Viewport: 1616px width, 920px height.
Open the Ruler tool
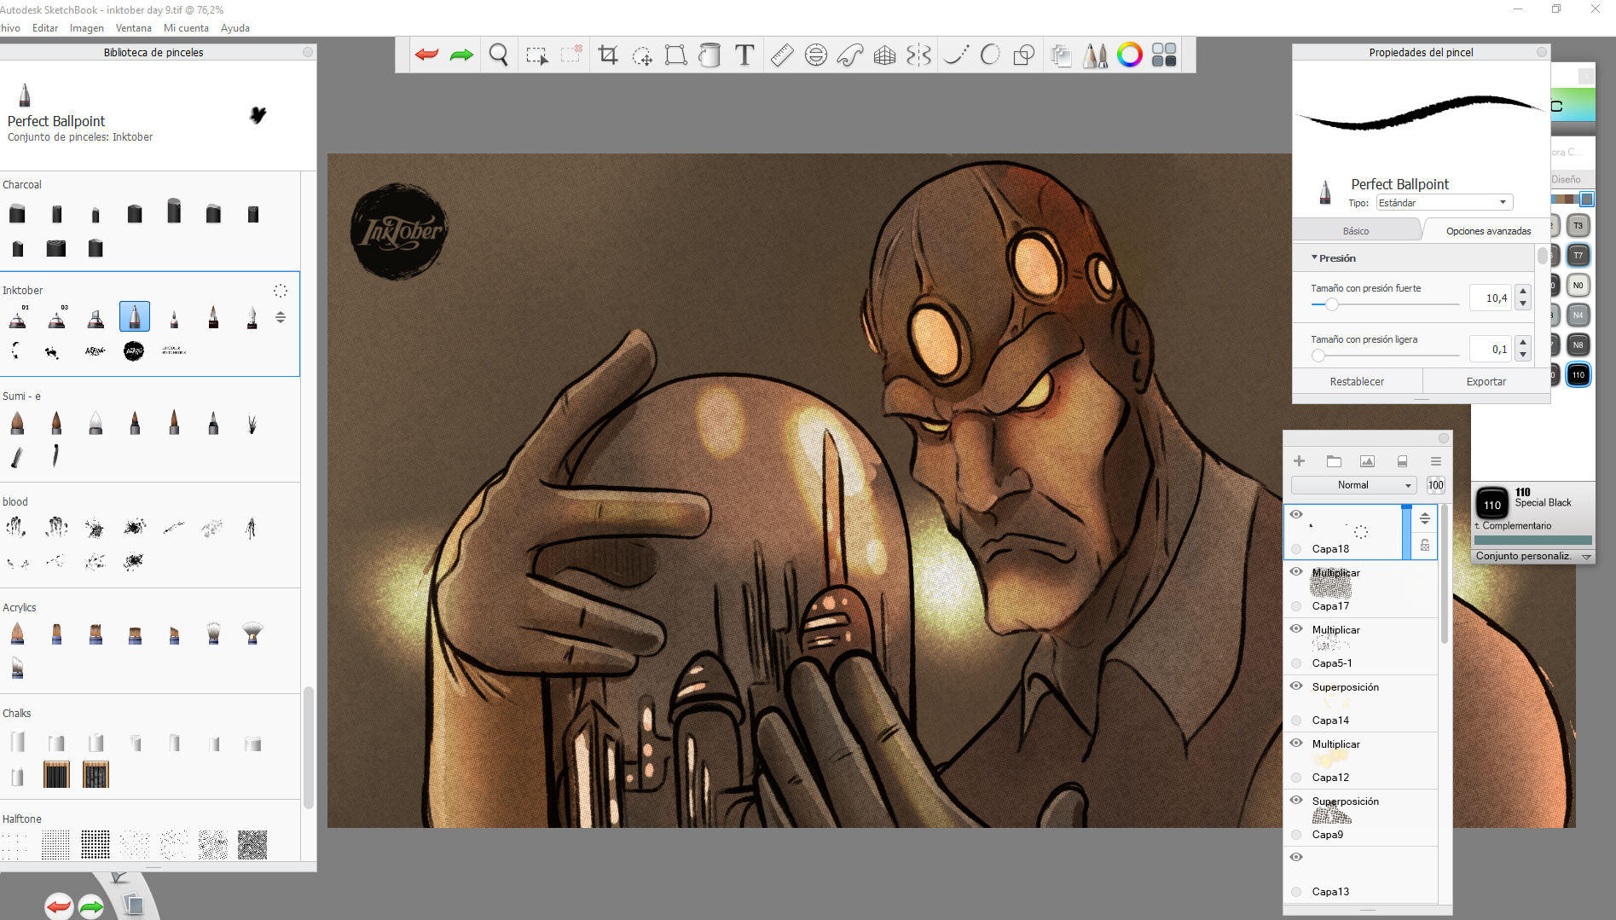[781, 55]
